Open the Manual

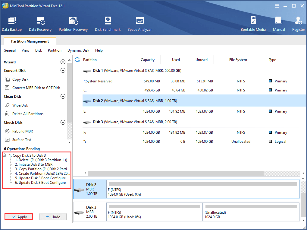pyautogui.click(x=279, y=24)
